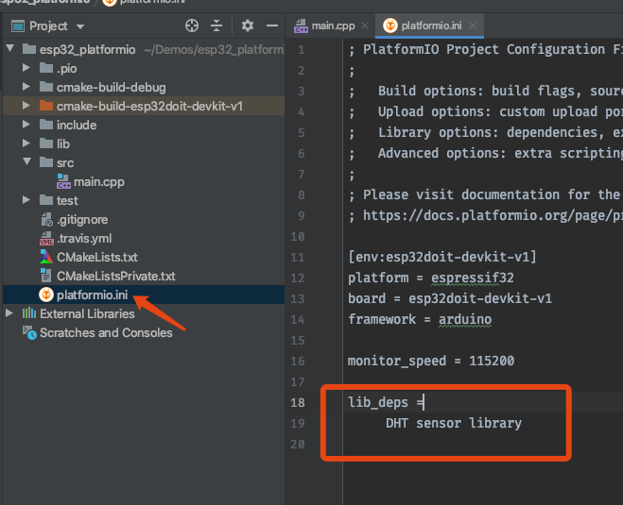Image resolution: width=623 pixels, height=505 pixels.
Task: Click the locate/scroll-to-source target icon
Action: [192, 25]
